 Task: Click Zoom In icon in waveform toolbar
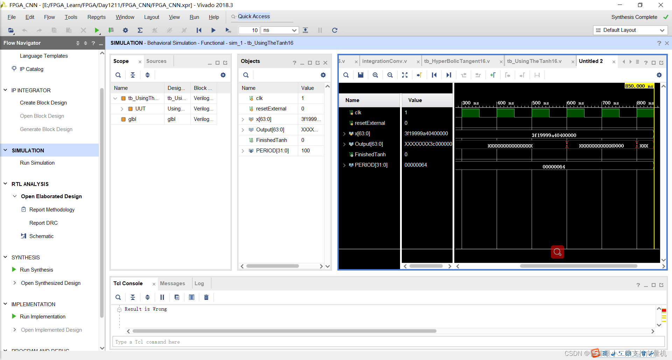tap(375, 75)
